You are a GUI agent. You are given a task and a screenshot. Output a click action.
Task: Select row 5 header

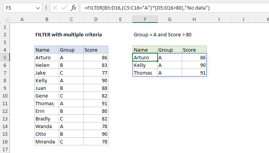[5, 57]
